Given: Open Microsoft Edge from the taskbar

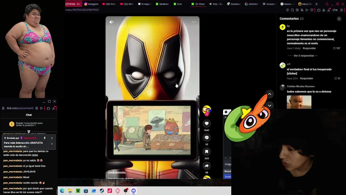Looking at the screenshot, I should pyautogui.click(x=62, y=191).
